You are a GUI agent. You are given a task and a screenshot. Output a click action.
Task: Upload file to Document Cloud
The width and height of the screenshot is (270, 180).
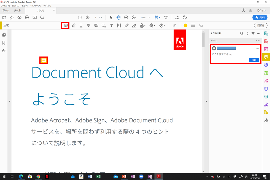19,17
